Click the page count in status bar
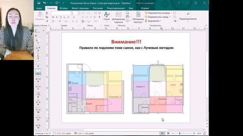Viewport: 243px width, 136px height. [43, 133]
